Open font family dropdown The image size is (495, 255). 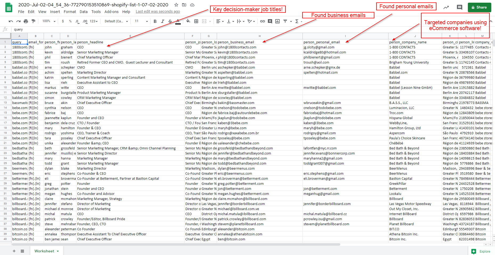pos(116,21)
